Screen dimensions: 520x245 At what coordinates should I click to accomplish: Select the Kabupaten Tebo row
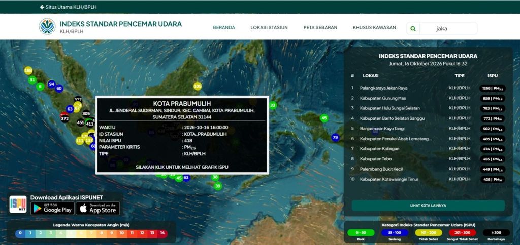coord(428,159)
